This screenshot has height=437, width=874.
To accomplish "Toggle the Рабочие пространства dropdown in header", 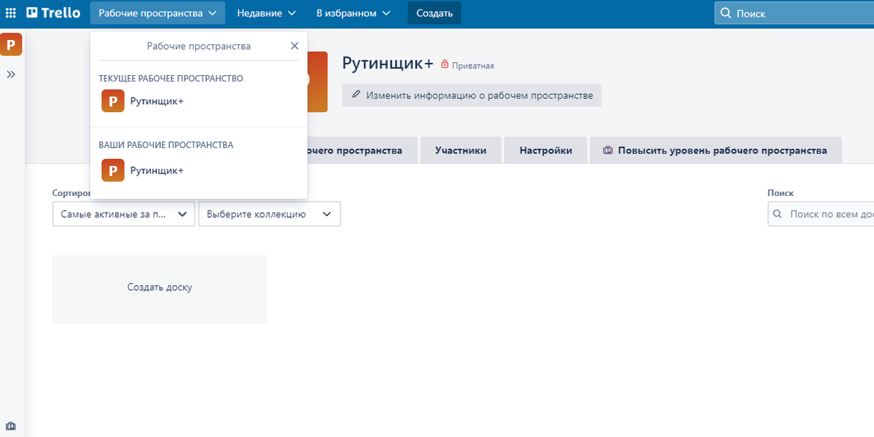I will click(x=158, y=13).
